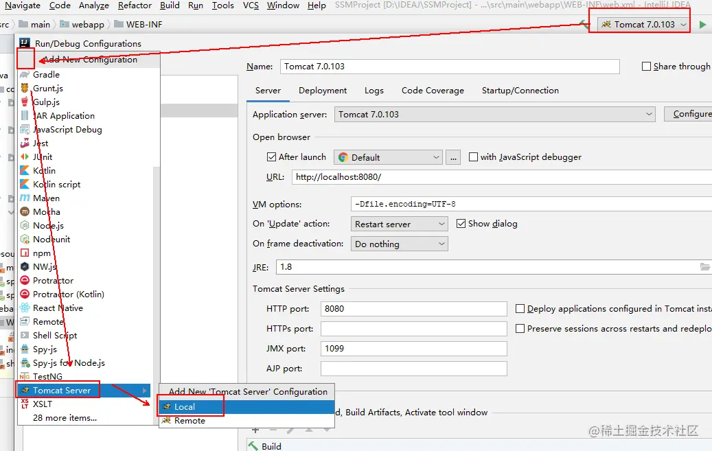Screen dimensions: 712x451
Task: Open the Application server dropdown
Action: click(494, 115)
